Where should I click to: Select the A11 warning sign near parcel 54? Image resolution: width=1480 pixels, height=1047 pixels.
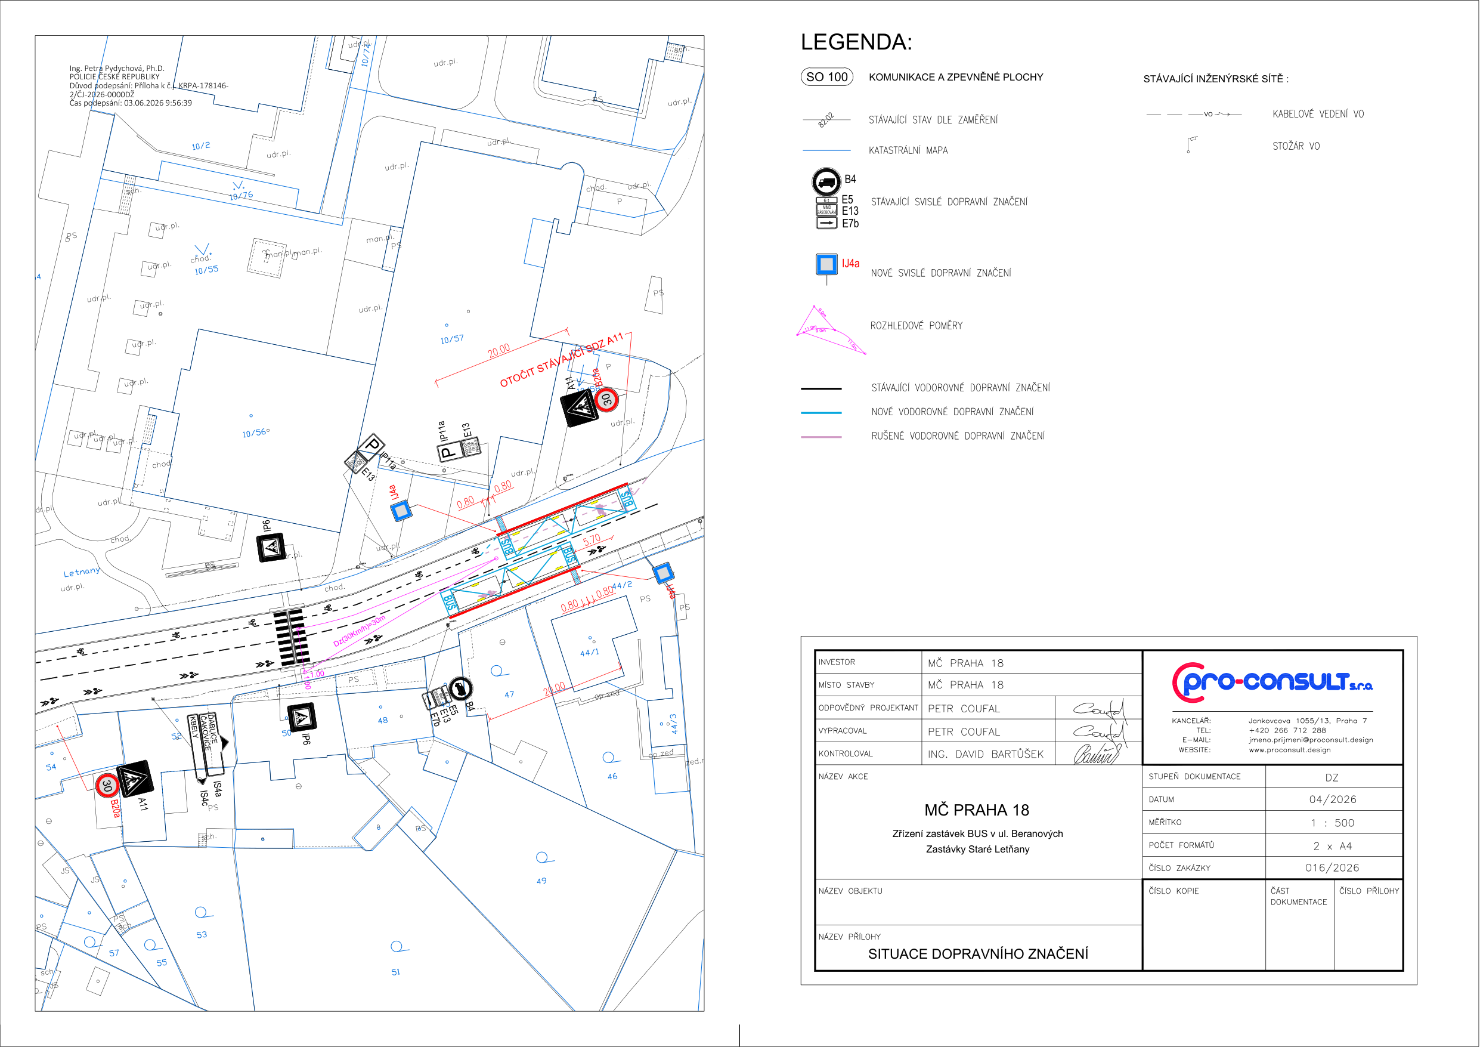134,780
